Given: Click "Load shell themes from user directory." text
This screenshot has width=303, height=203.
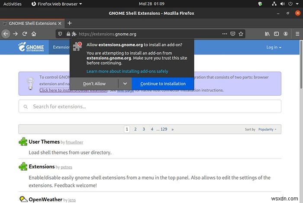Looking at the screenshot, I should click(70, 152).
